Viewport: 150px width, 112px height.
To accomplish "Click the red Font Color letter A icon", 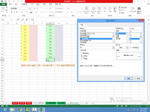I will point(31,12).
